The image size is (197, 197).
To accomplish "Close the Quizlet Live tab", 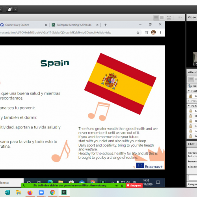I will coord(46,25).
